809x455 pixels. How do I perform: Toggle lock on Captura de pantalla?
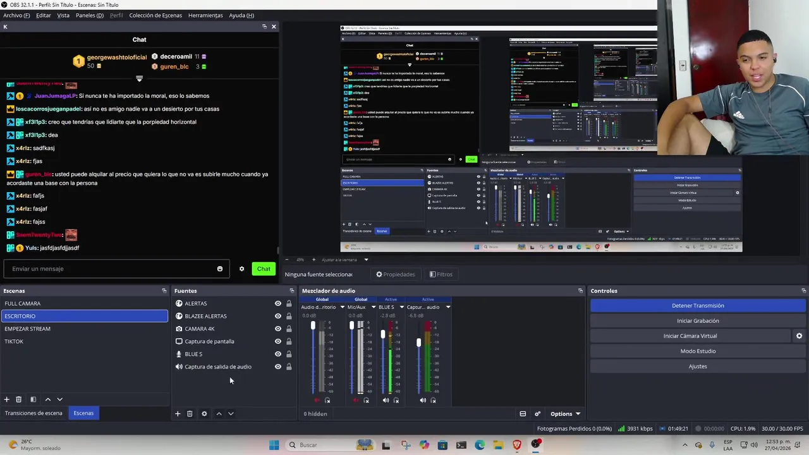click(x=289, y=341)
